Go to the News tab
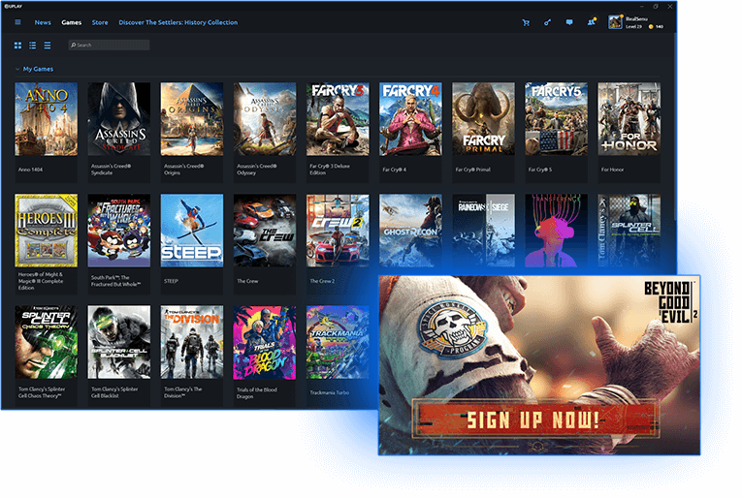This screenshot has height=497, width=742. point(43,22)
